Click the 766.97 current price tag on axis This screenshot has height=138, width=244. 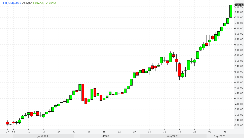point(239,5)
